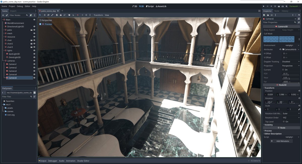This screenshot has width=302, height=164.
Task: Choose the Move Mode tool
Action: click(x=45, y=15)
